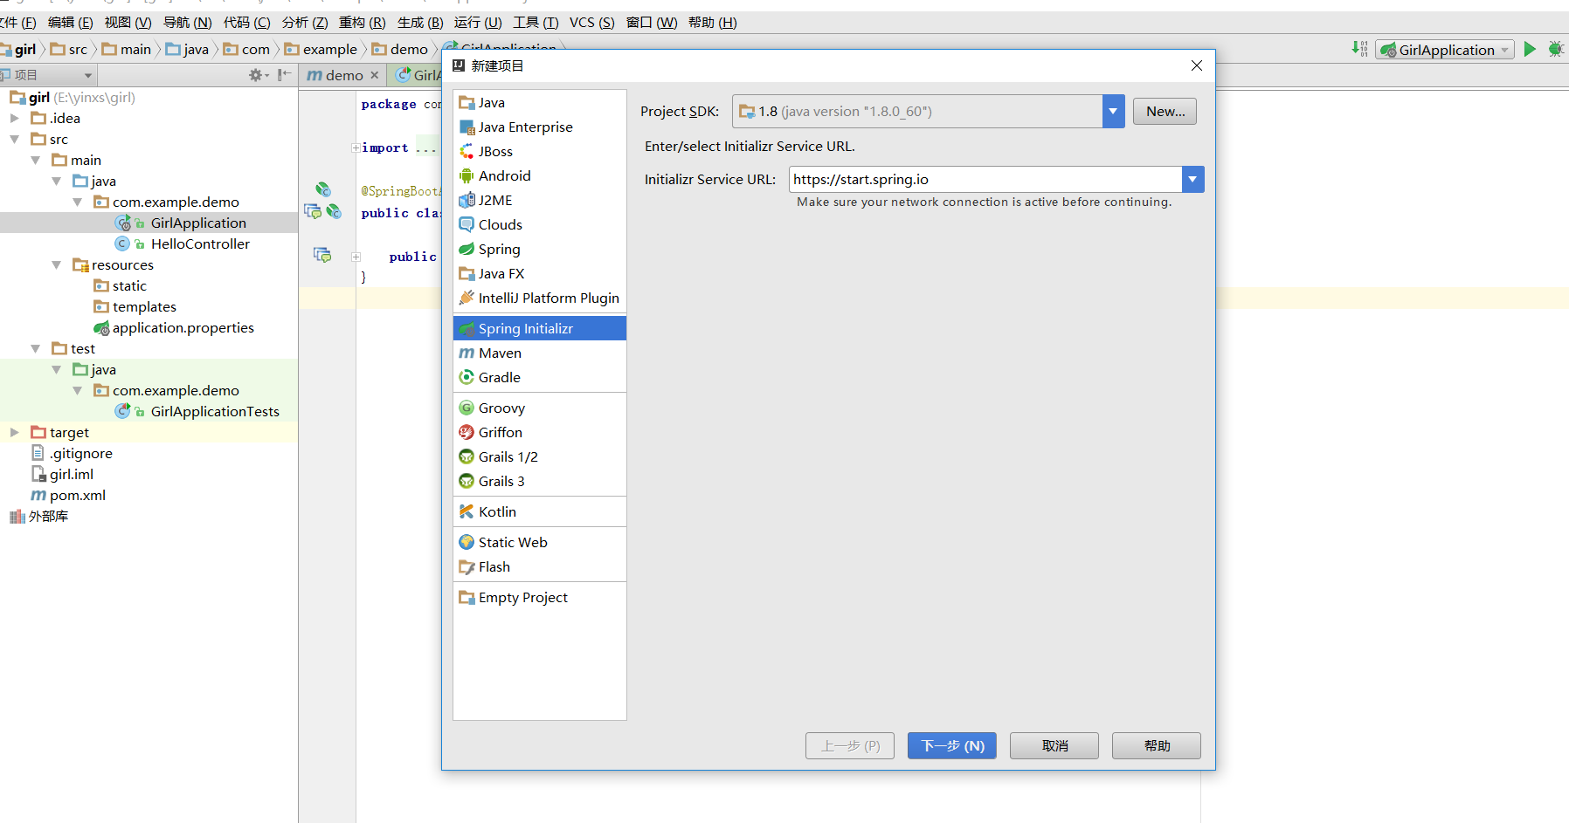This screenshot has height=823, width=1569.
Task: Open 编辑 (E) menu
Action: [x=70, y=23]
